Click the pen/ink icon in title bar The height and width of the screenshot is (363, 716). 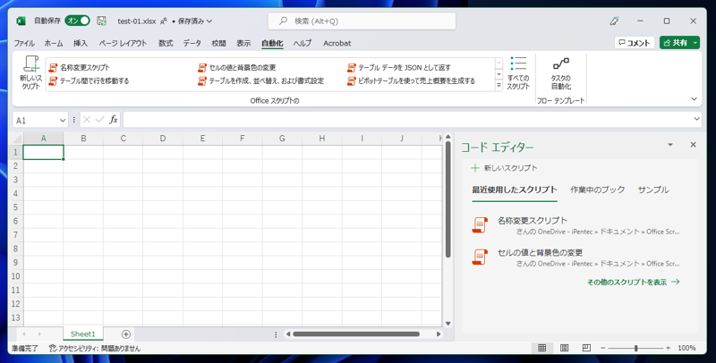tap(614, 21)
